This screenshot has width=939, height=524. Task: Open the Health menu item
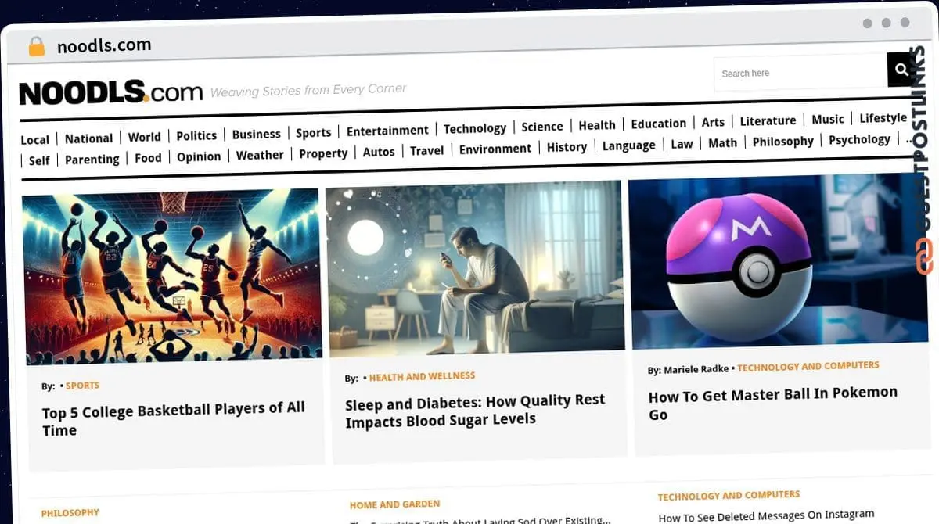click(596, 125)
